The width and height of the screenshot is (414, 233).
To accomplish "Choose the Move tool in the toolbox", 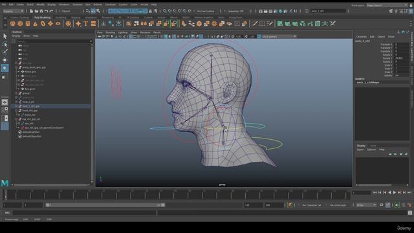I will pyautogui.click(x=5, y=60).
